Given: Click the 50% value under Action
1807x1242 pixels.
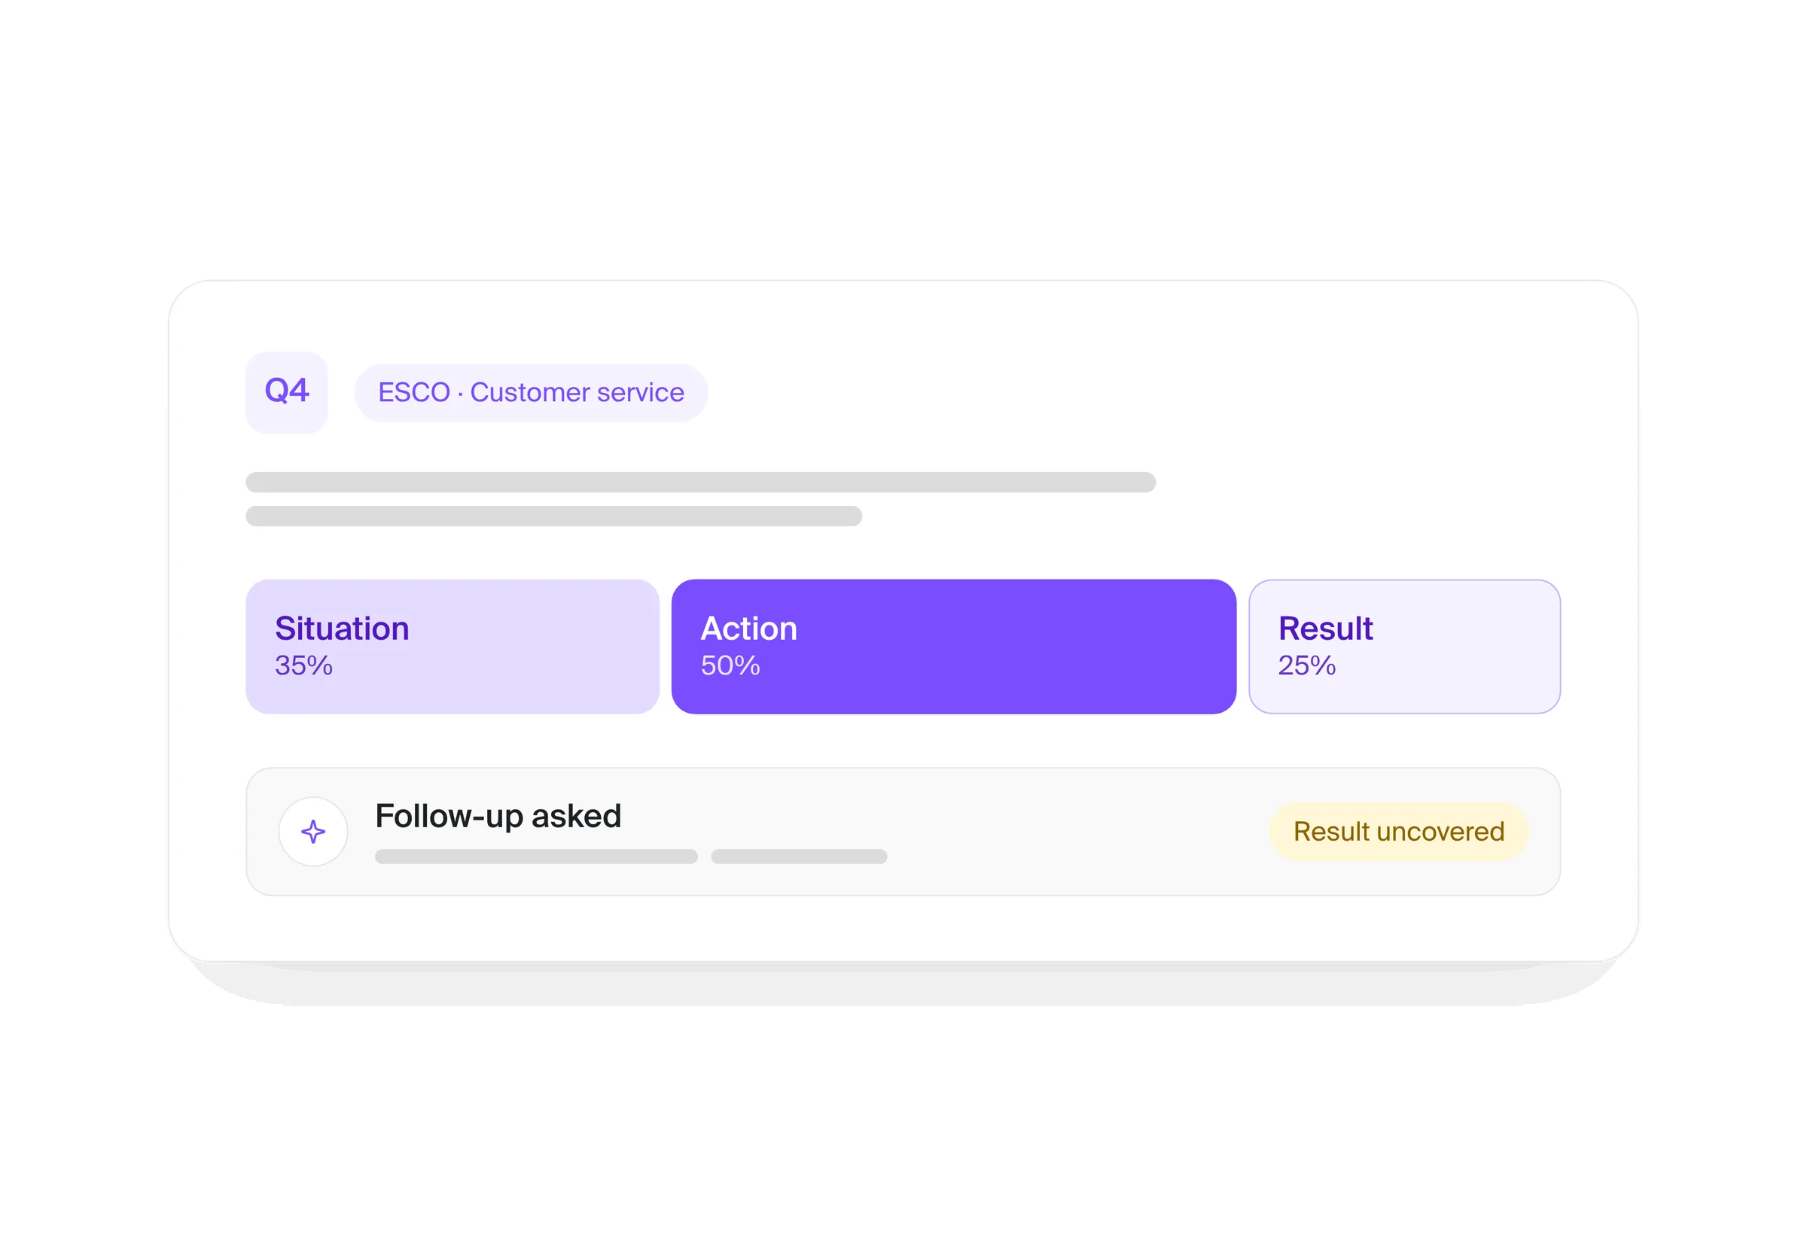Looking at the screenshot, I should [730, 665].
